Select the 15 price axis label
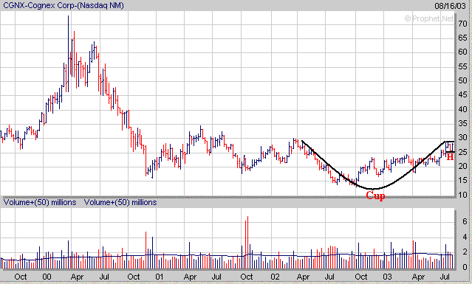Viewport: 472px width, 284px height. [462, 181]
